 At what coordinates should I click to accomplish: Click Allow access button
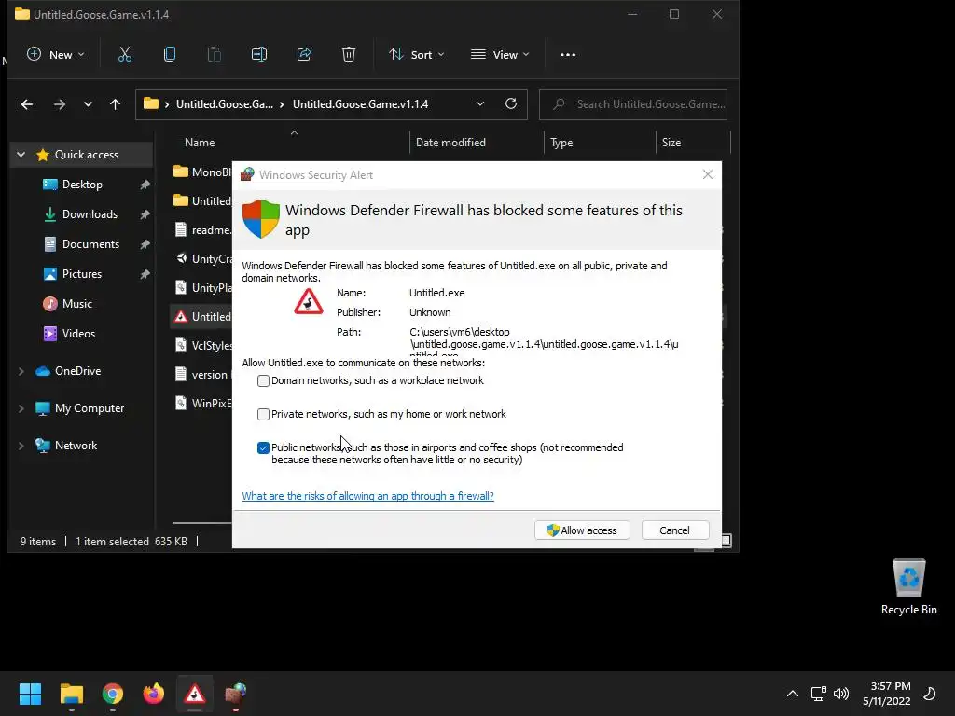tap(582, 530)
